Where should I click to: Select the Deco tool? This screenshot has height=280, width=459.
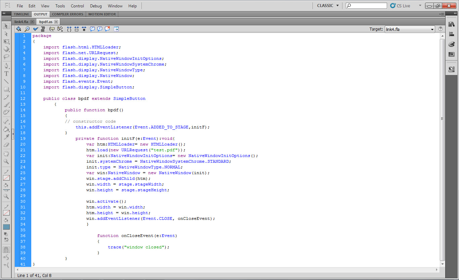tap(6, 112)
